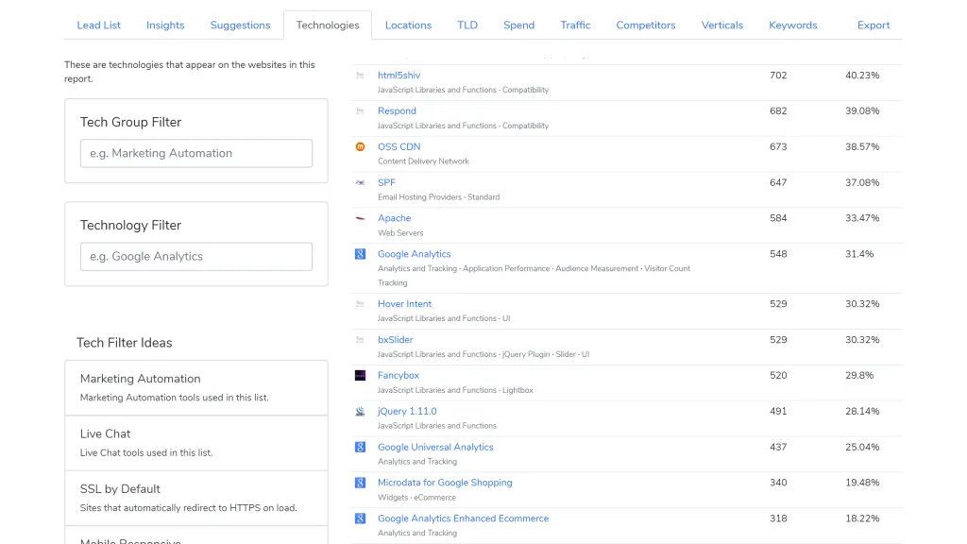Switch to the Insights tab
The width and height of the screenshot is (967, 544).
click(x=165, y=25)
